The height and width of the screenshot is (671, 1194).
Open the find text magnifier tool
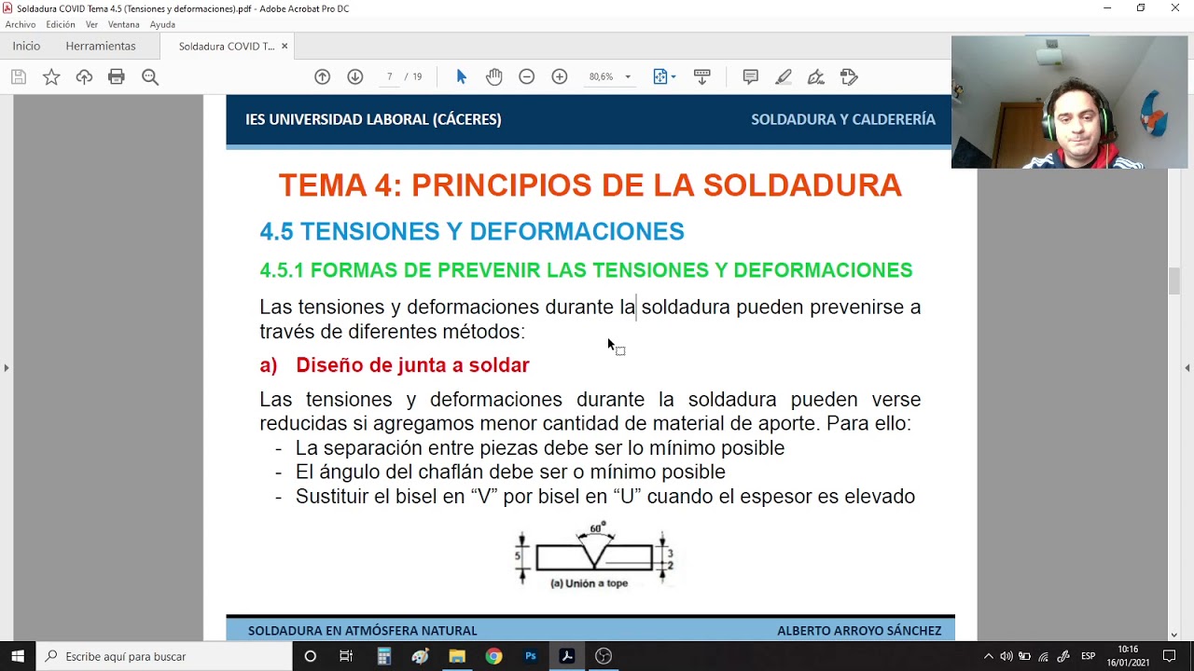click(x=150, y=77)
